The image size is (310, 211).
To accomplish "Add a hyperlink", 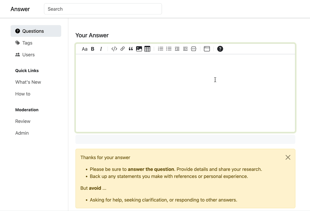I will (x=122, y=49).
